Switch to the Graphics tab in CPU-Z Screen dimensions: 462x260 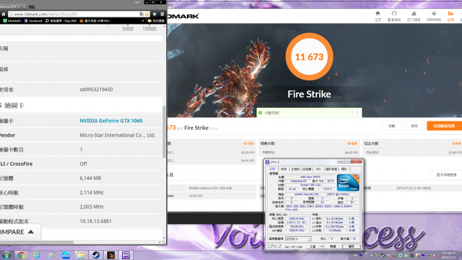click(x=331, y=169)
